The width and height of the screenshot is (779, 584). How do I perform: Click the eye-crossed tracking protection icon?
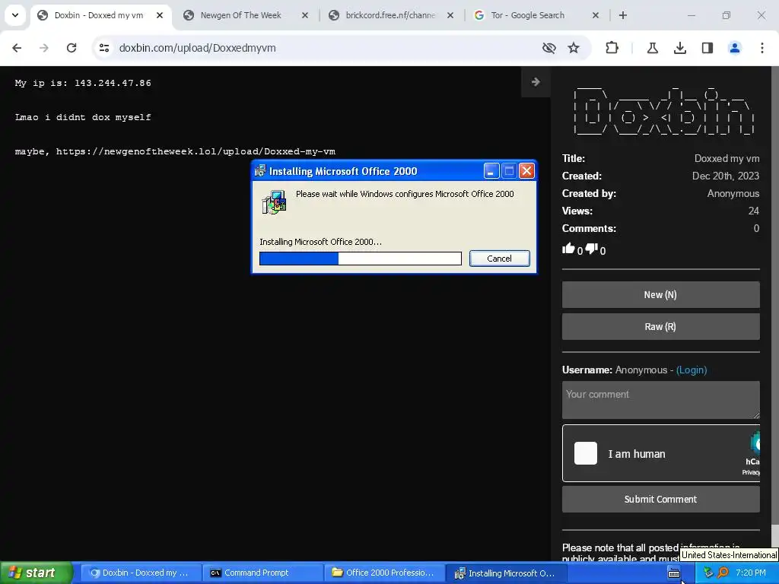549,48
